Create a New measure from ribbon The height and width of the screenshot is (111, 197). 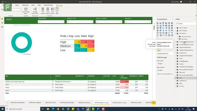click(x=43, y=11)
